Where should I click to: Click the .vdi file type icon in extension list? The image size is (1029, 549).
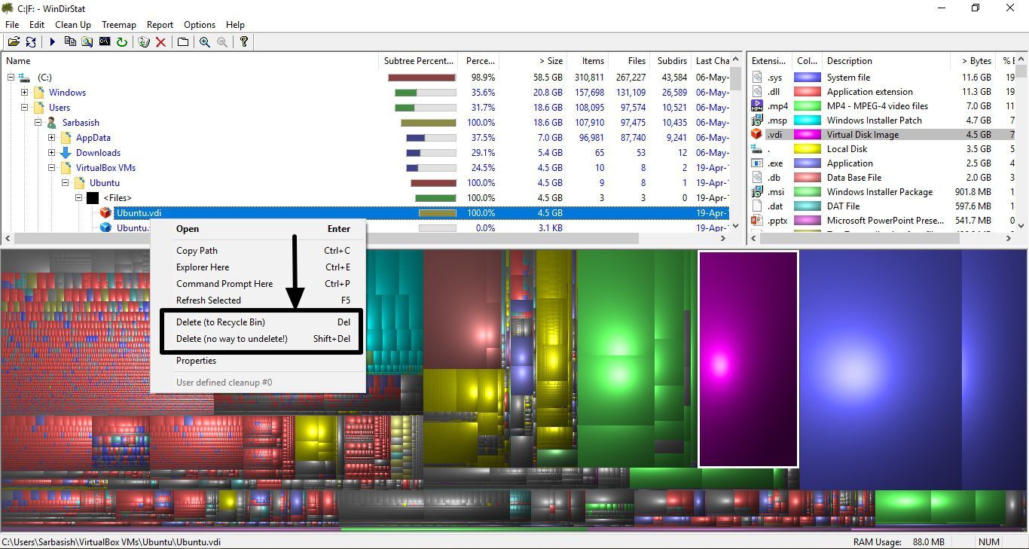[x=757, y=135]
